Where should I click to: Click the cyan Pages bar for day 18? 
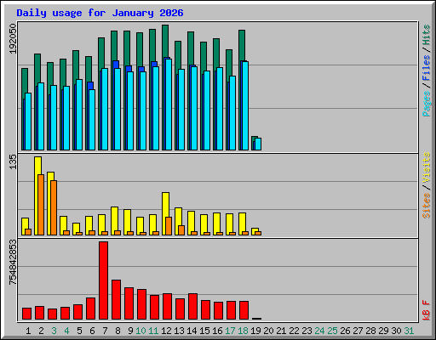[245, 105]
